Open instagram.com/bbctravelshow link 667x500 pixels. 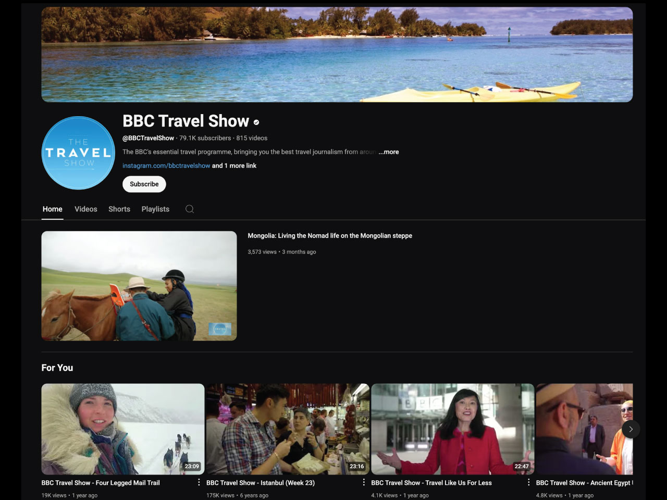click(166, 166)
